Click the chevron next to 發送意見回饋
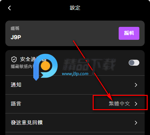The height and width of the screenshot is (135, 150). [136, 123]
